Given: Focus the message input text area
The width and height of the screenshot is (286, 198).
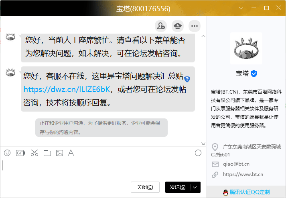Looking at the screenshot, I should pyautogui.click(x=103, y=169).
